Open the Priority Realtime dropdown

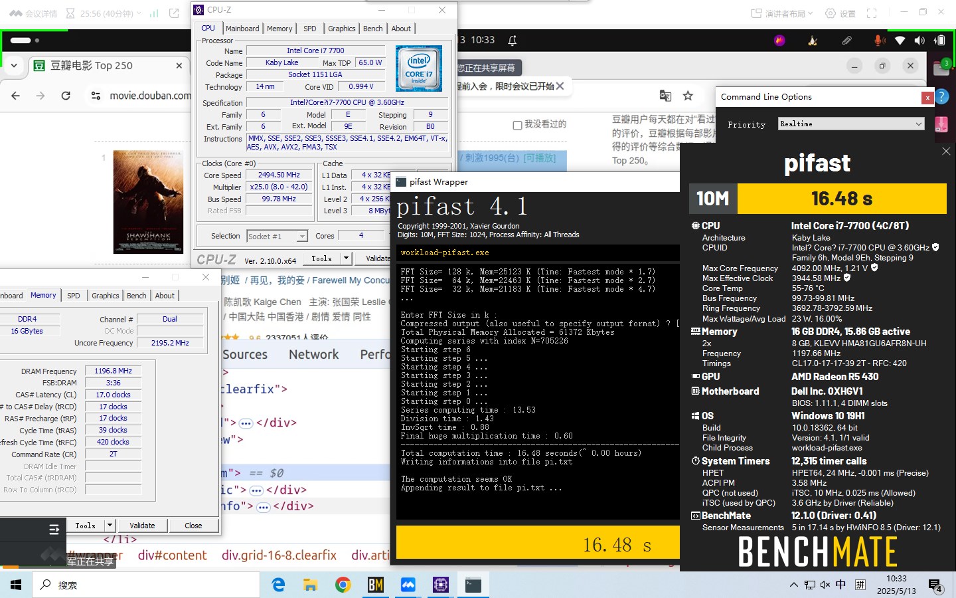(x=852, y=124)
